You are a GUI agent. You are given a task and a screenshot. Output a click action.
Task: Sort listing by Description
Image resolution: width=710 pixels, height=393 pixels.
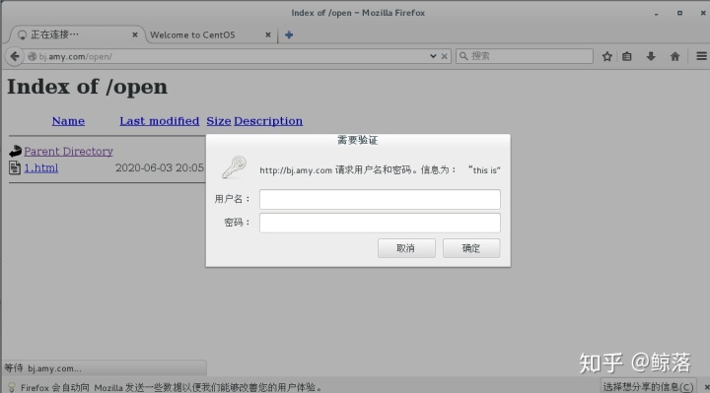click(268, 121)
